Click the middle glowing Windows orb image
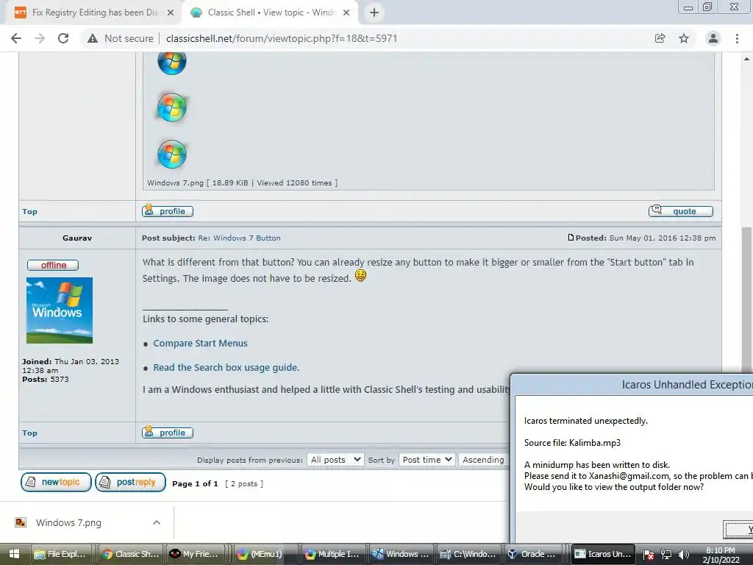This screenshot has height=565, width=753. tap(172, 107)
